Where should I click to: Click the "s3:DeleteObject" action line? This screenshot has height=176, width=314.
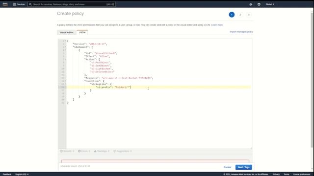coord(102,72)
